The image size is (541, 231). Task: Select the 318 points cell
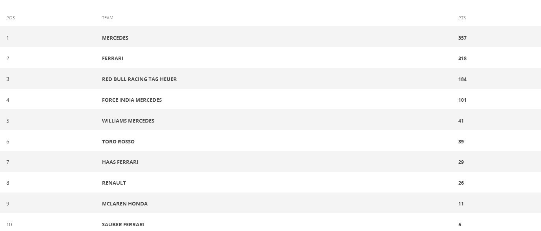pos(462,58)
